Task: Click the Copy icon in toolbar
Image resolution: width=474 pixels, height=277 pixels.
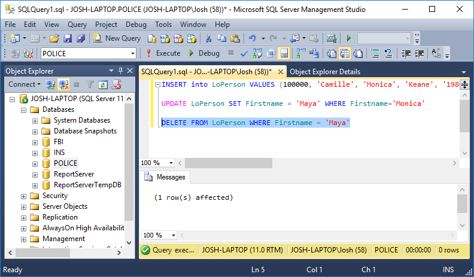Action: point(221,38)
